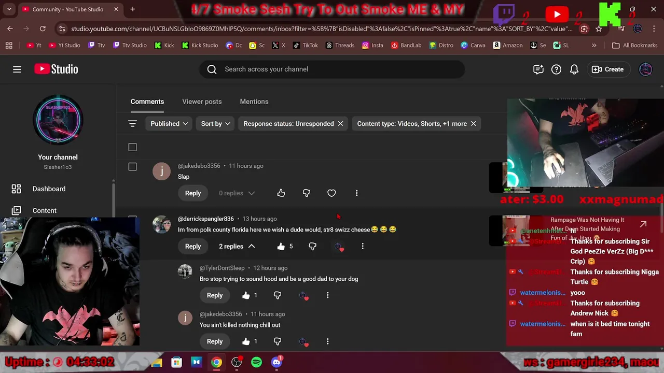Image resolution: width=664 pixels, height=373 pixels.
Task: Open the notifications bell
Action: coord(574,69)
